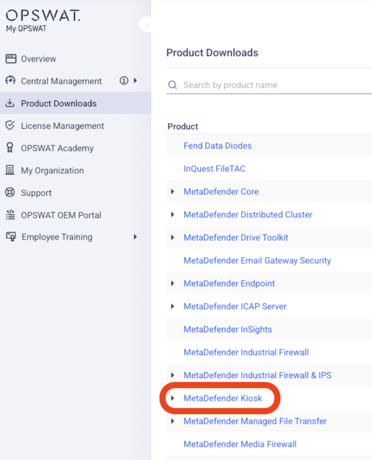Click the Central Management gauge icon
The height and width of the screenshot is (460, 372).
point(10,81)
